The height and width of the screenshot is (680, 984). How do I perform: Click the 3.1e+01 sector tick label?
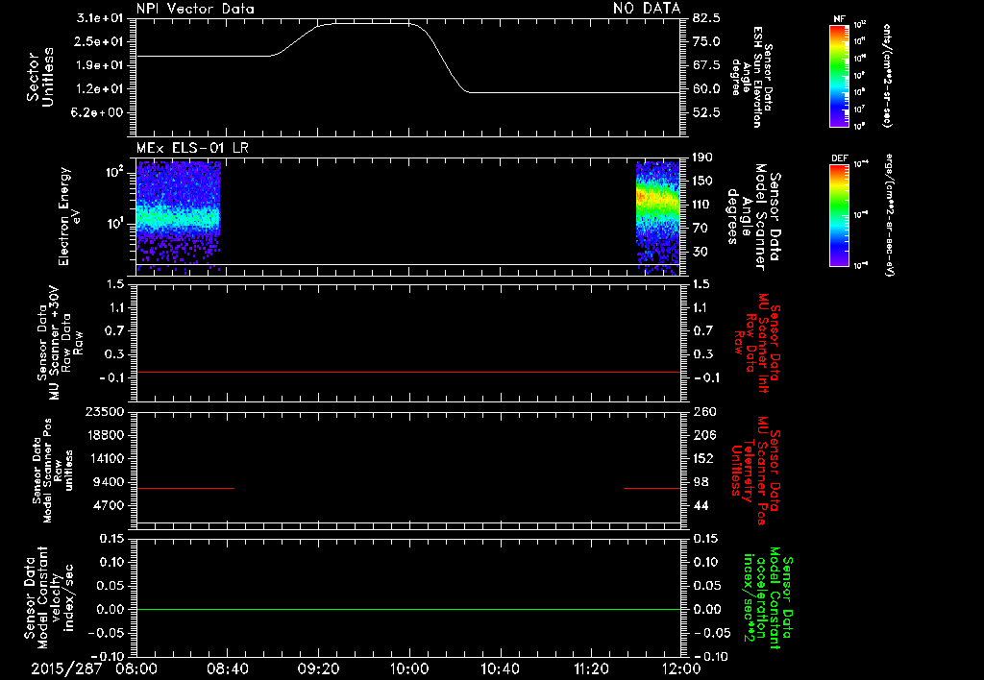100,18
